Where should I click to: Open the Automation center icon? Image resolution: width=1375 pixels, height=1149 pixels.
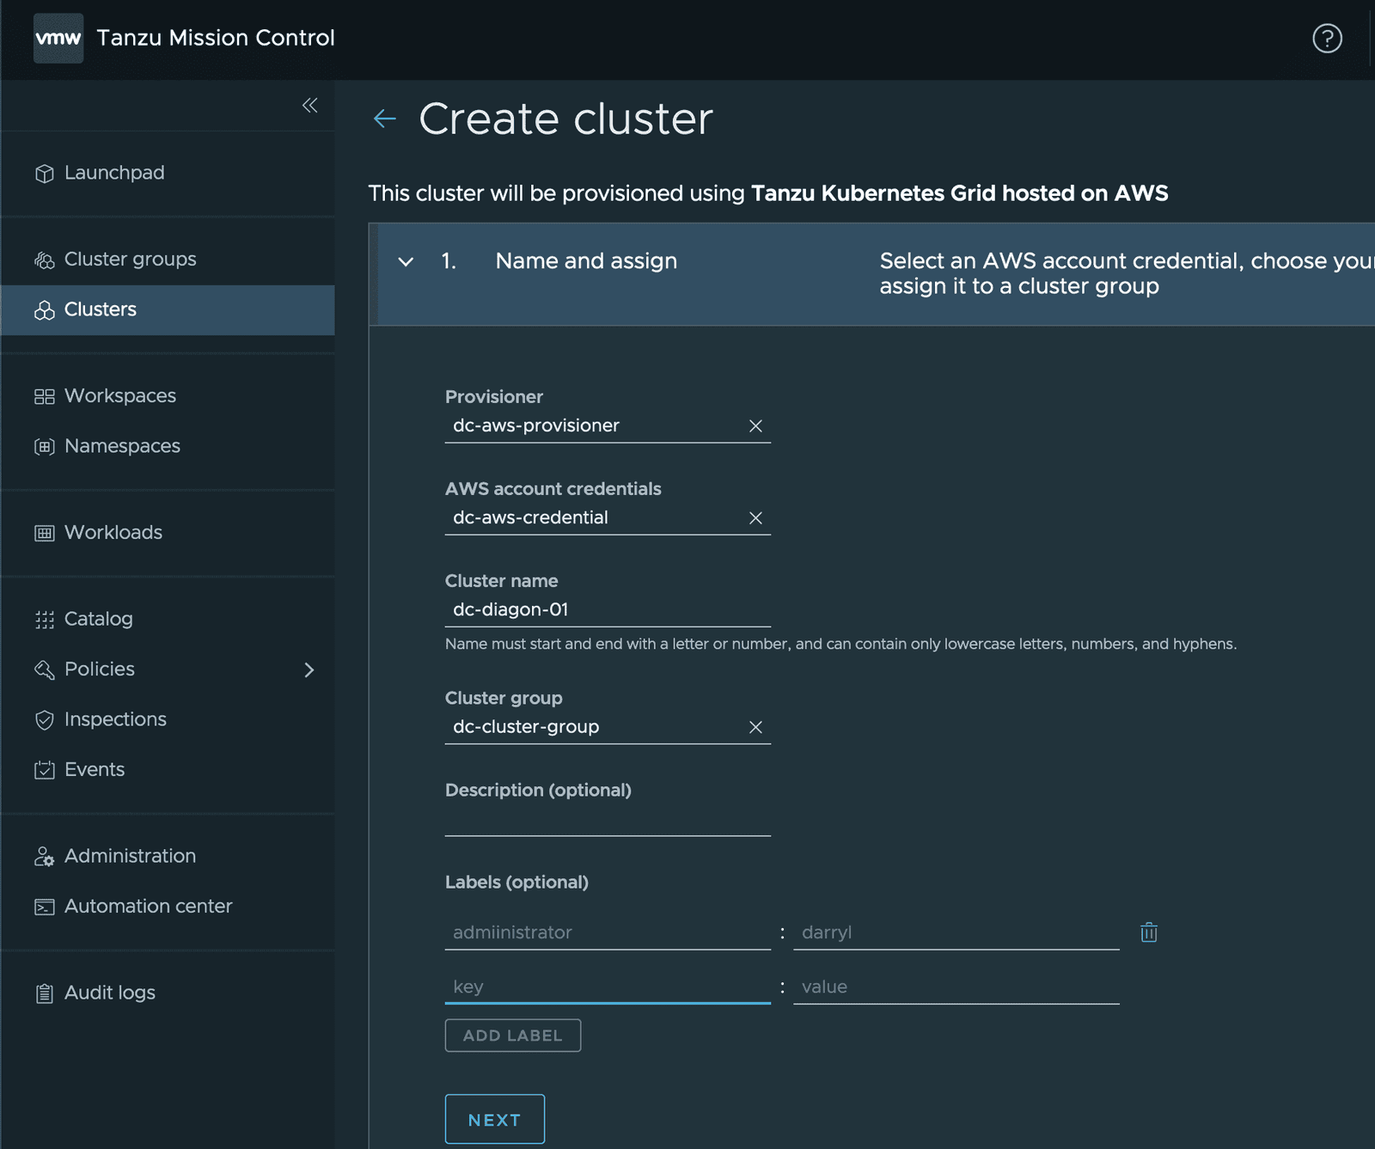44,906
